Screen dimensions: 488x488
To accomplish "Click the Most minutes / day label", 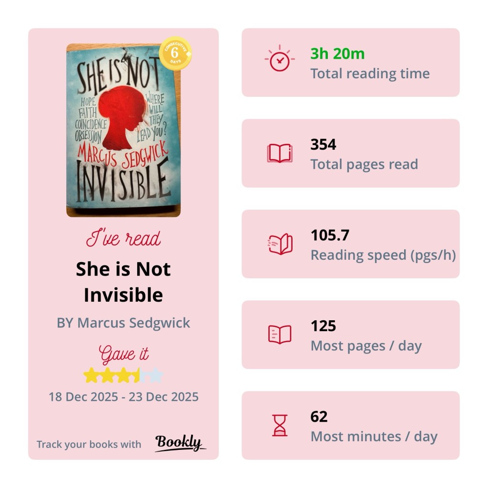I will coord(374,437).
